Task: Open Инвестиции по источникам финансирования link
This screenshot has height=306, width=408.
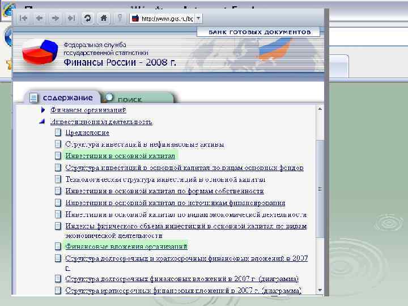Action: pyautogui.click(x=175, y=203)
